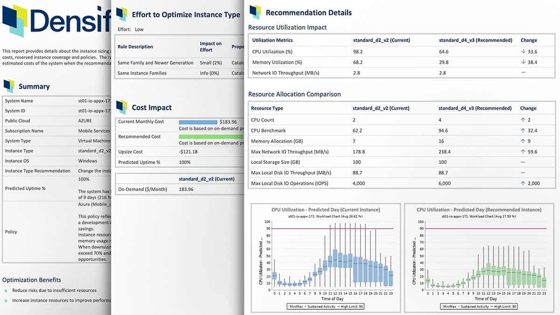The image size is (560, 315).
Task: Click the down arrow in Memory Utilization change
Action: pos(523,62)
